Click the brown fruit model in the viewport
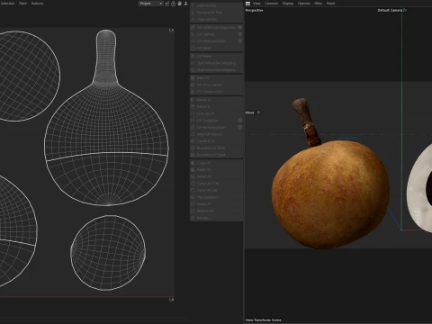 tap(330, 192)
